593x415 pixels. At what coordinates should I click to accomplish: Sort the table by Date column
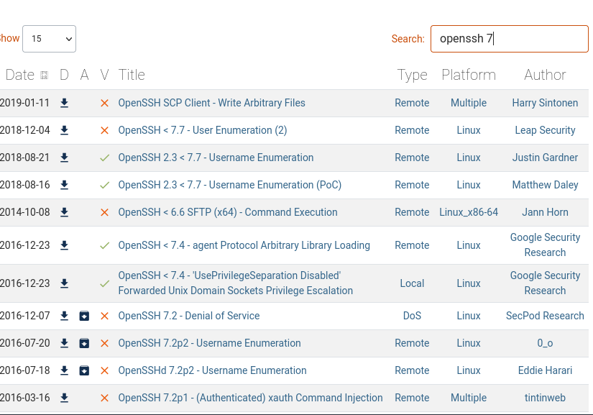coord(21,75)
